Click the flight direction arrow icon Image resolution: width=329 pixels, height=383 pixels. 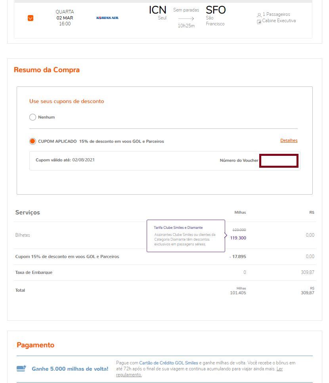click(186, 19)
